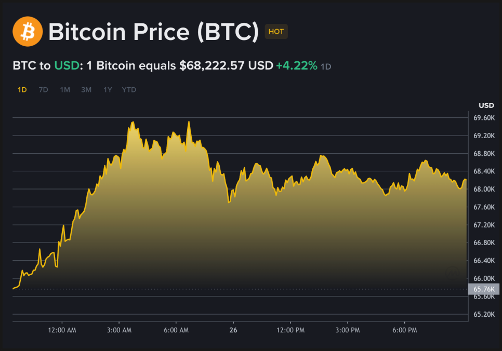Click the faint watermark logo in chart

[x=453, y=273]
